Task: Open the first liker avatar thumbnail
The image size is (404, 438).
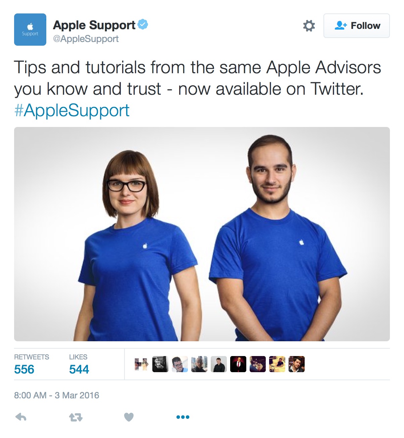Action: pyautogui.click(x=141, y=364)
